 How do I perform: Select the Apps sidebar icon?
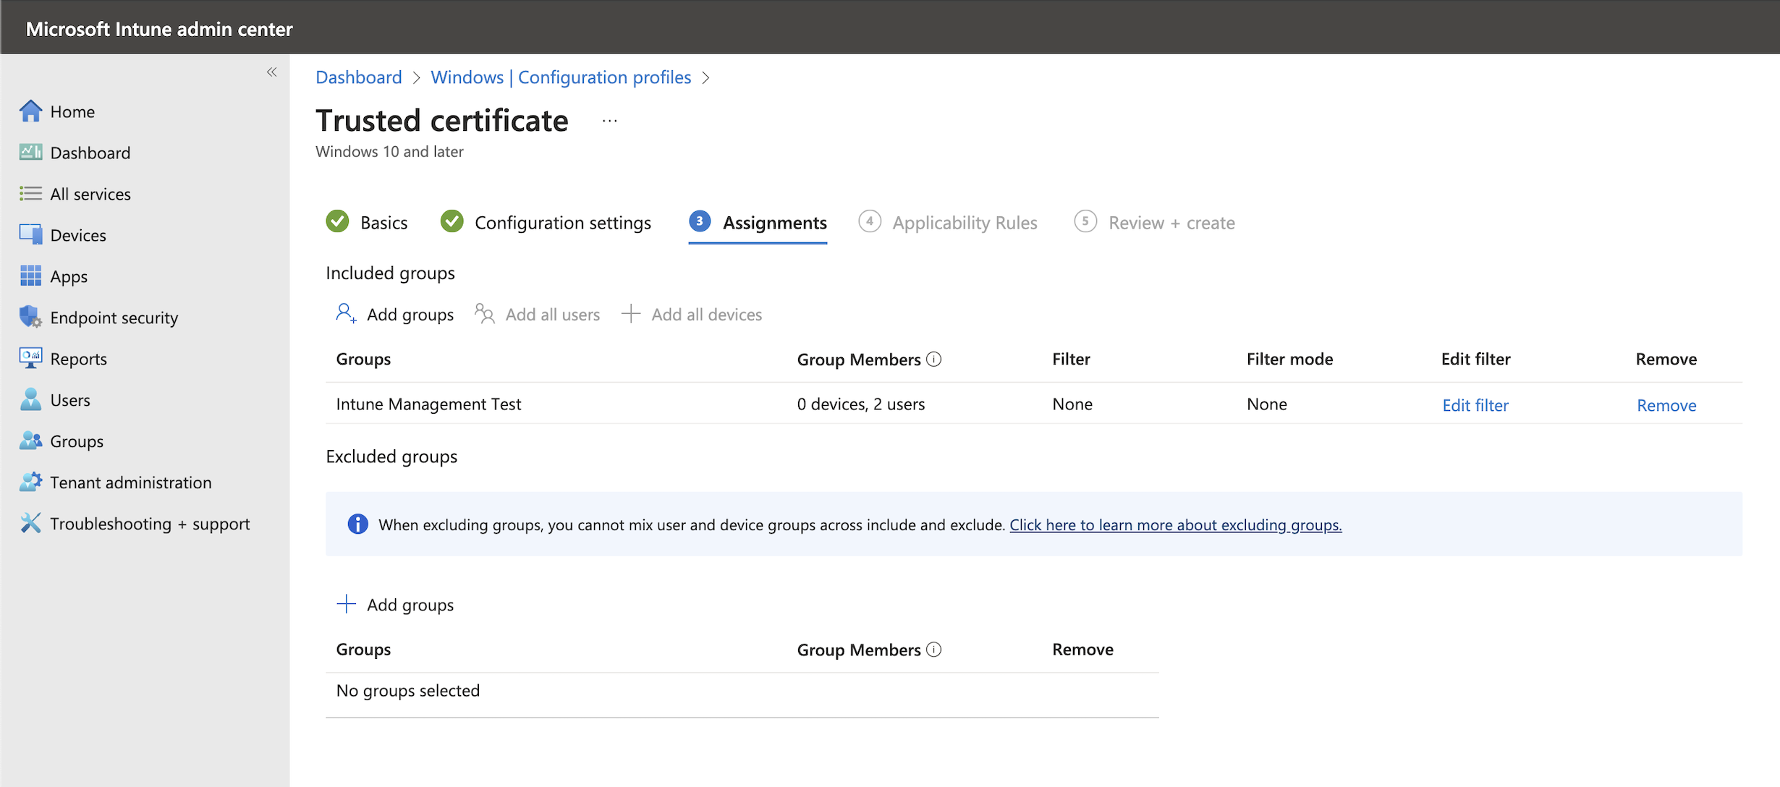(x=32, y=276)
